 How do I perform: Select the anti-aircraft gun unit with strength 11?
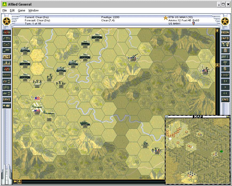[x=145, y=144]
